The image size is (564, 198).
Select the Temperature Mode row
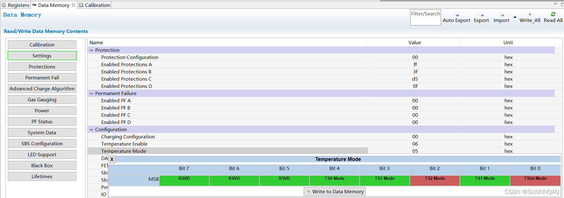[321, 151]
